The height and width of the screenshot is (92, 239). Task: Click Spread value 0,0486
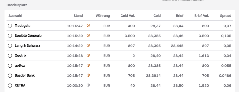[225, 76]
